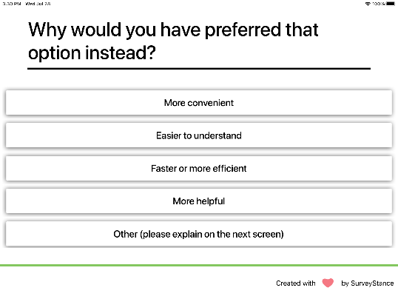
Task: Open the by SurveyStance link
Action: (x=367, y=283)
